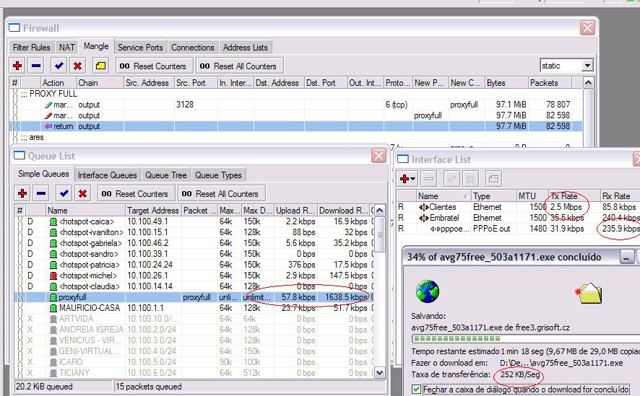Sort Firewall rules by Bytes column
640x396 pixels.
(x=506, y=83)
